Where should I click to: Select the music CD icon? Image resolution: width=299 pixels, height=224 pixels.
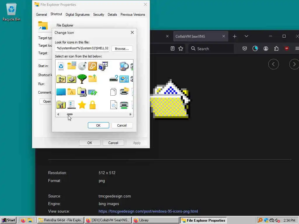click(x=82, y=66)
